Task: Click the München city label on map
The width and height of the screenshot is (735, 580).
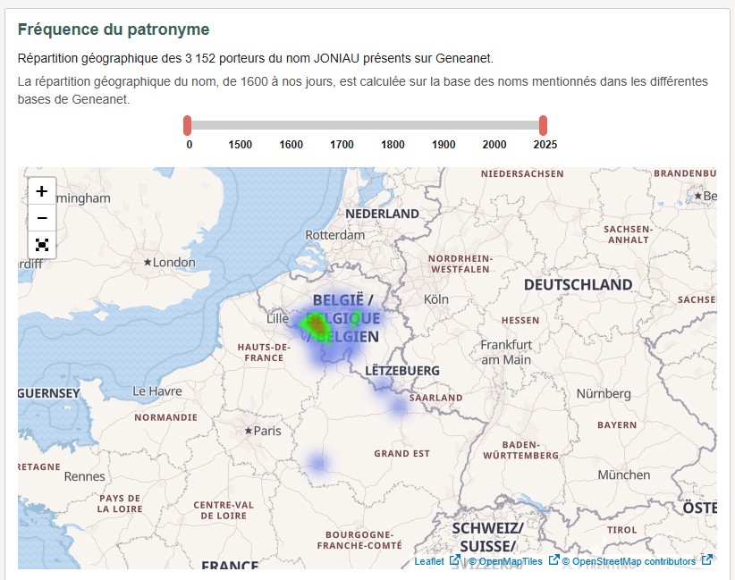Action: coord(624,475)
